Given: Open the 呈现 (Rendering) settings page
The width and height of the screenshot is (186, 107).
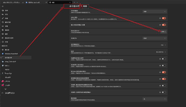Looking at the screenshot, I should 16,26.
